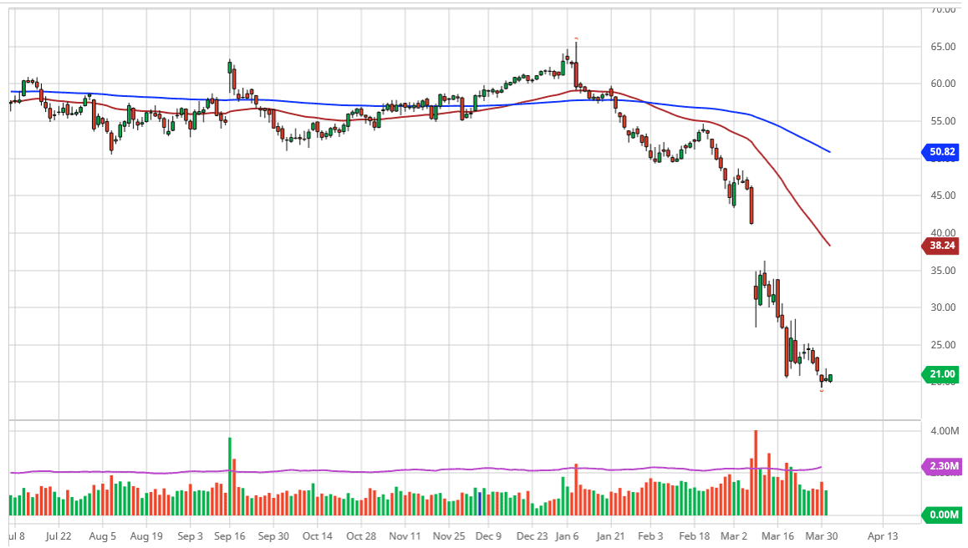Select the tall green volume bar above Sep 16
The height and width of the screenshot is (548, 968).
click(x=230, y=476)
